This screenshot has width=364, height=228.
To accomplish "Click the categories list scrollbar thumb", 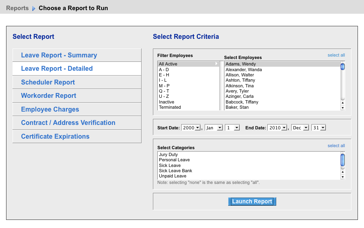I will point(343,160).
